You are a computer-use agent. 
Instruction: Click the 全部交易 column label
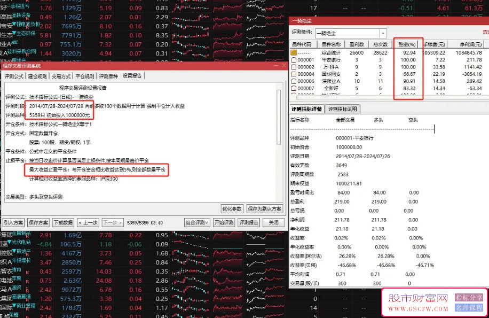click(x=345, y=120)
